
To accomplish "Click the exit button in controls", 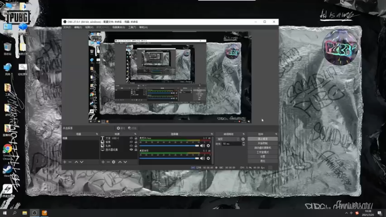I will coord(262,161).
